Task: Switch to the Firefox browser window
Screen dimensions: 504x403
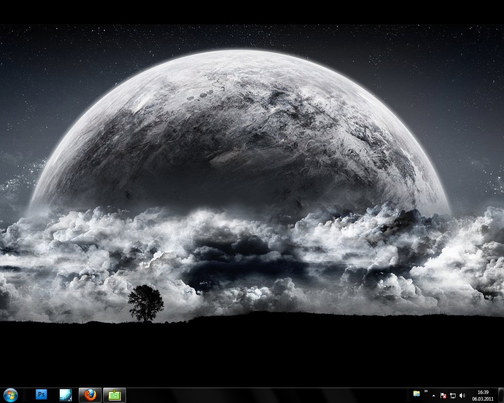Action: [90, 395]
